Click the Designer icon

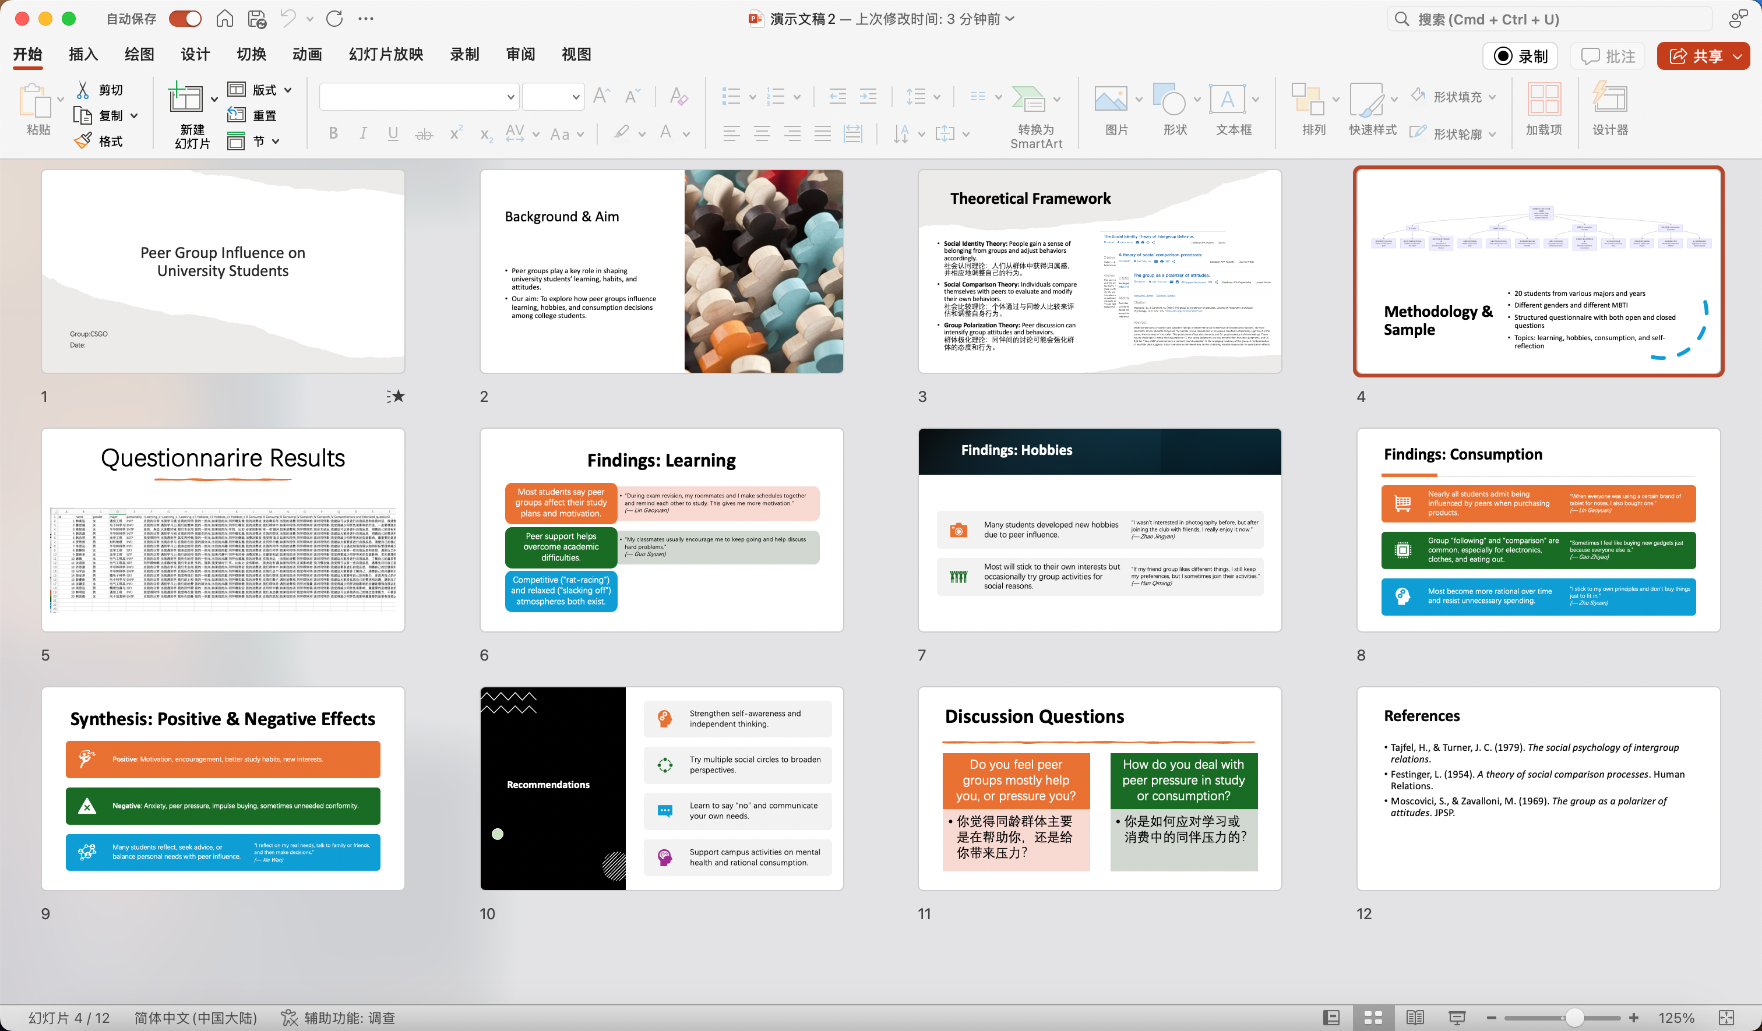(1609, 98)
